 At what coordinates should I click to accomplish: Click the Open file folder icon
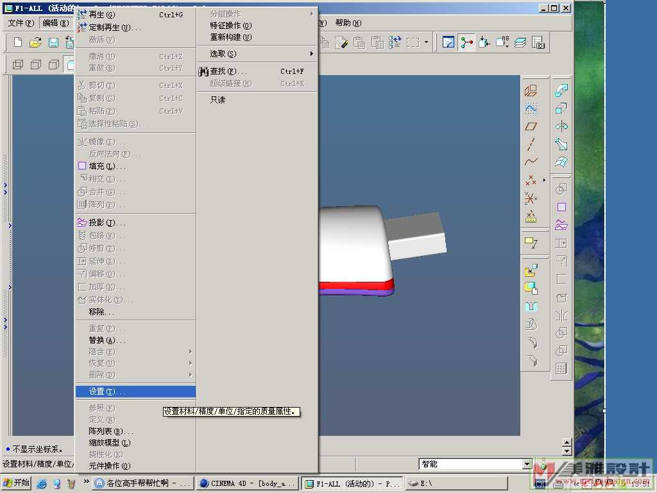pyautogui.click(x=36, y=42)
